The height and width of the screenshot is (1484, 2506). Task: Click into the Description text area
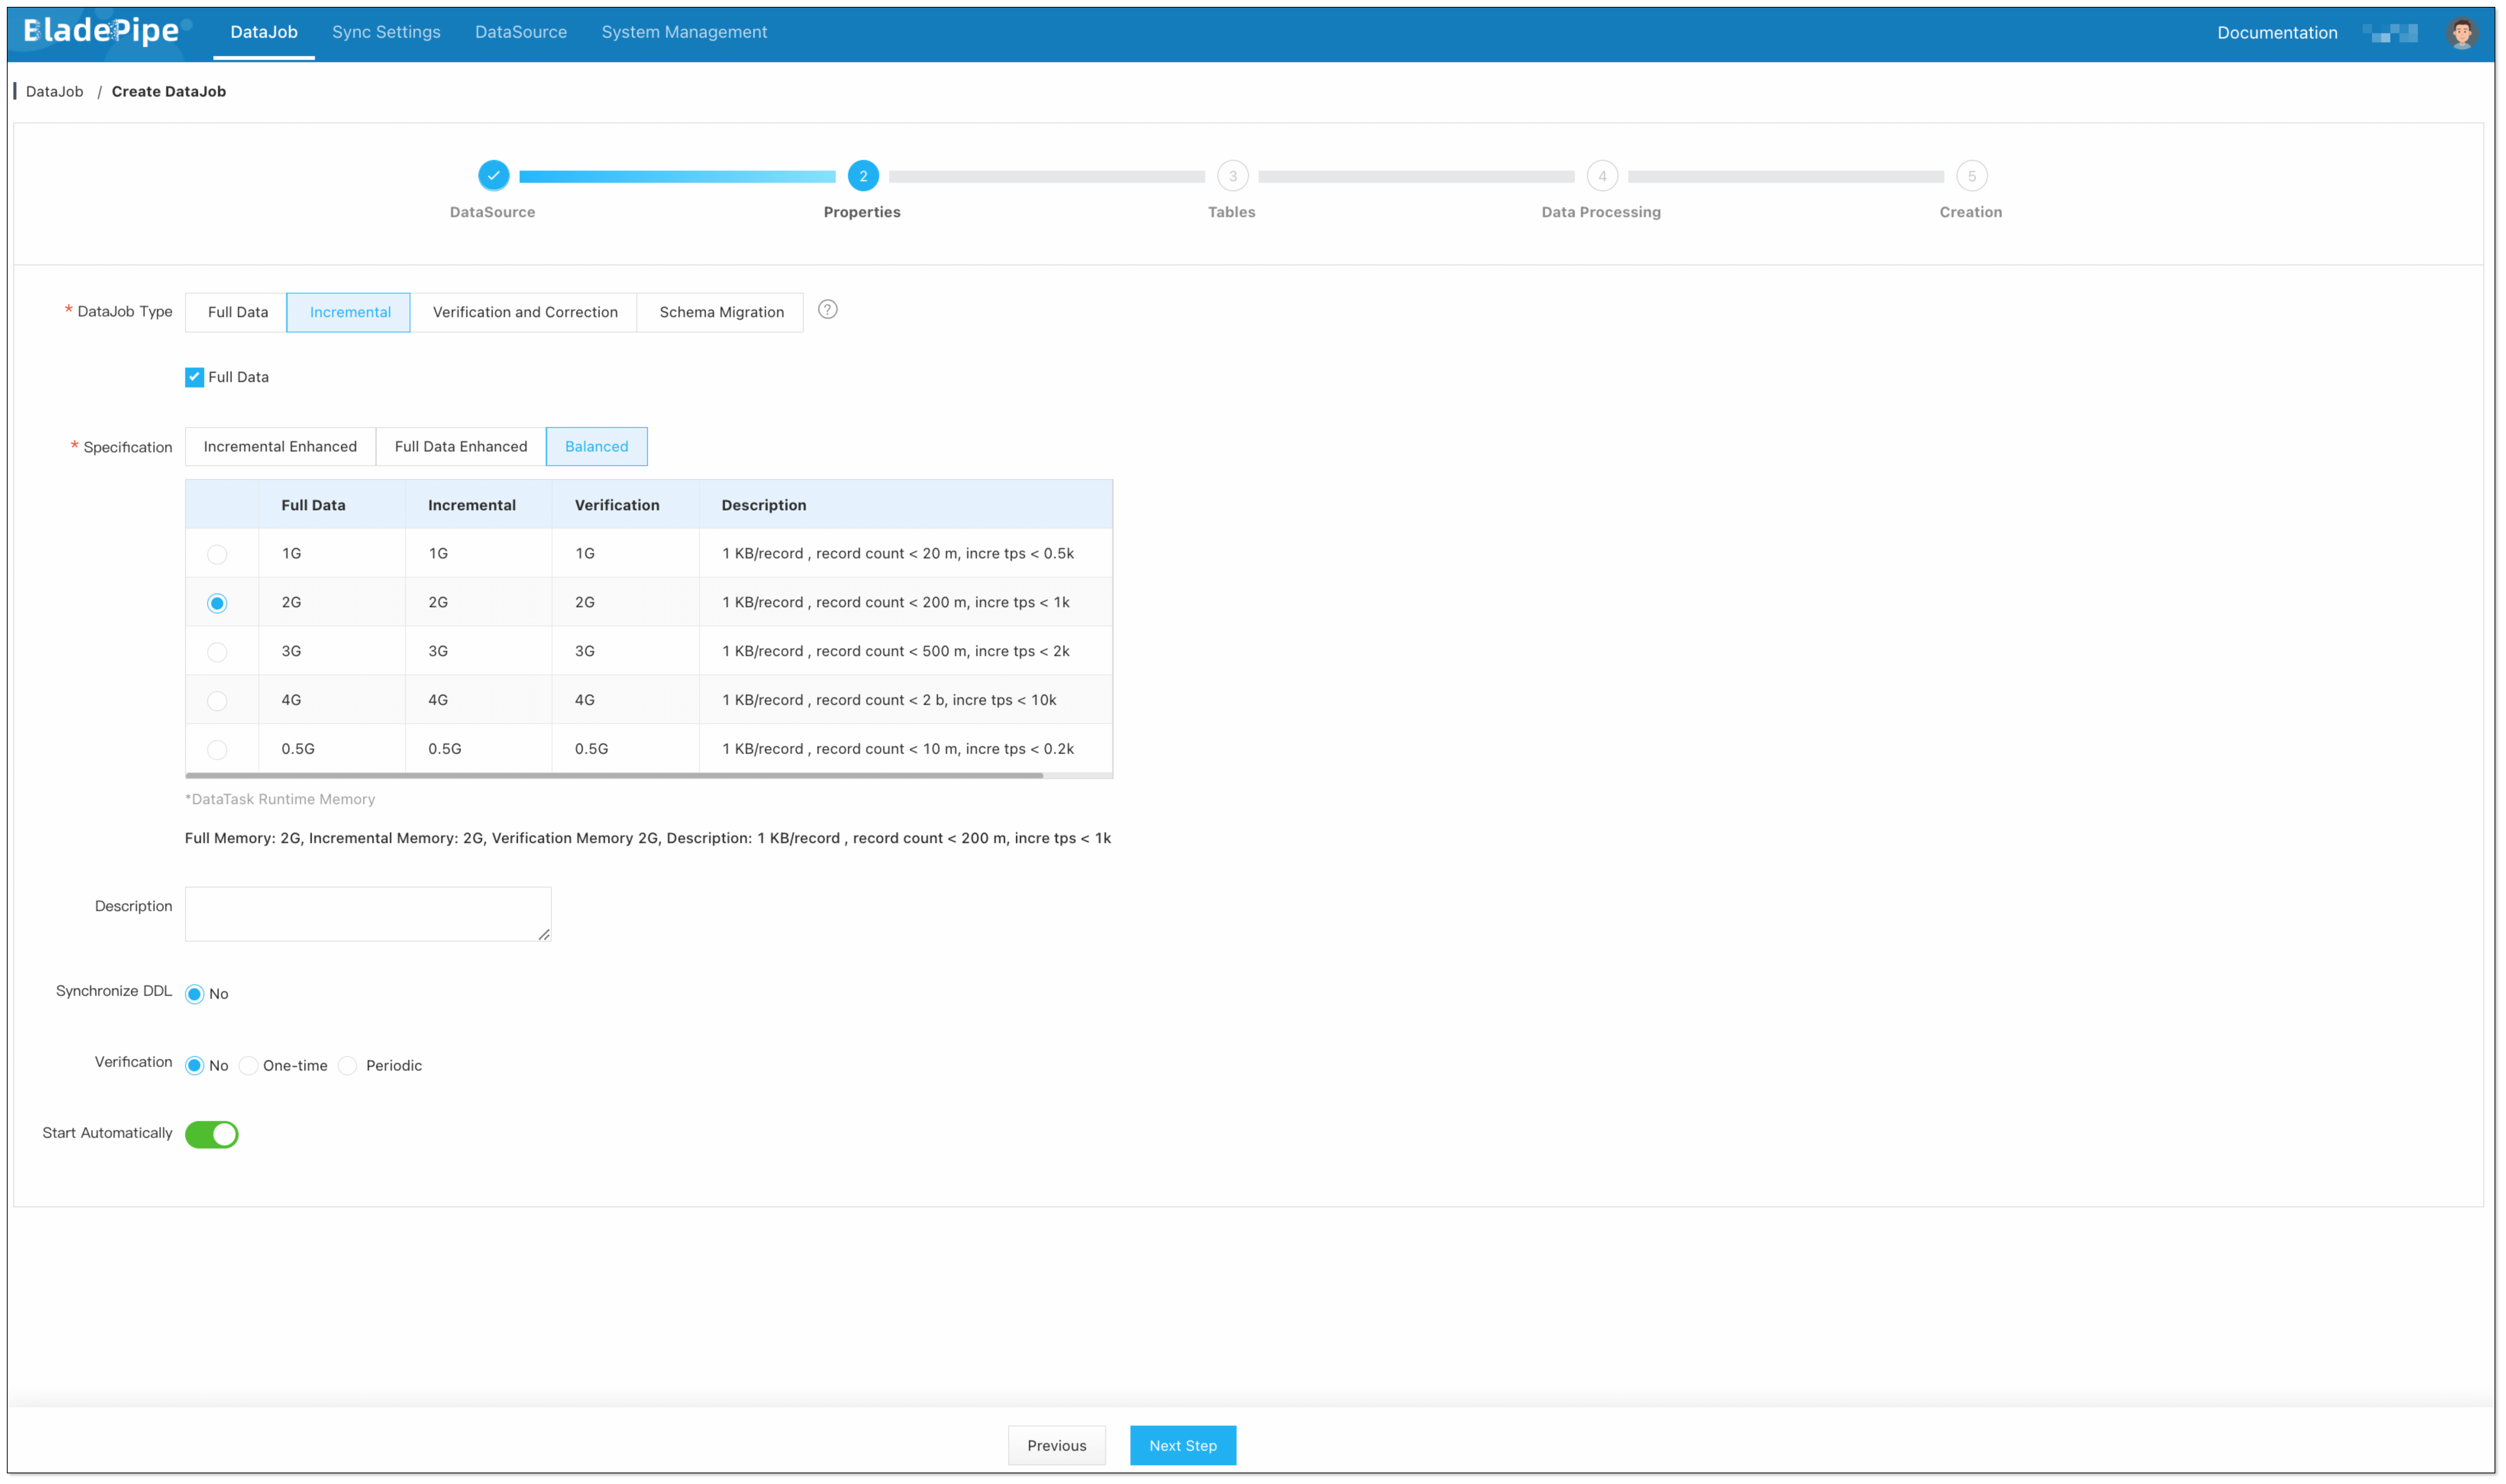click(367, 913)
